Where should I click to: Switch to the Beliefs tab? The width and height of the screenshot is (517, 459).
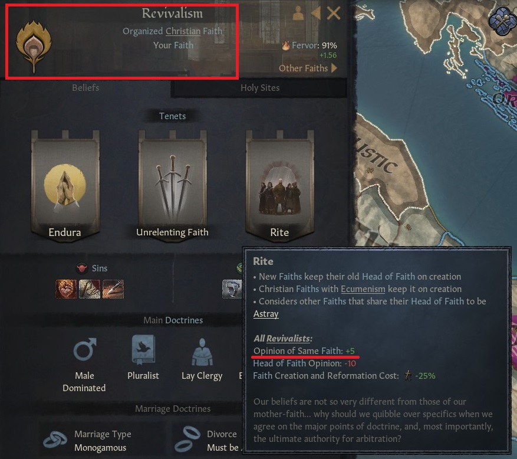coord(85,88)
